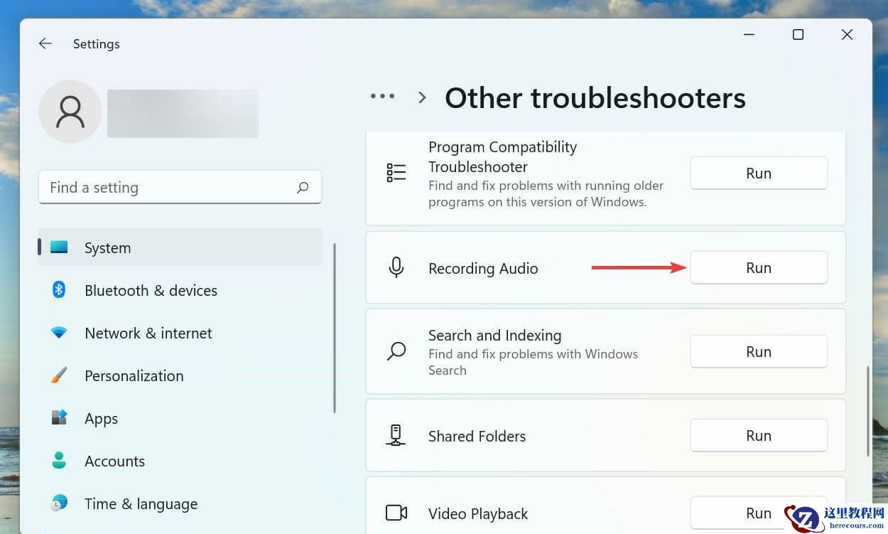Click the back arrow in Settings
Image resolution: width=888 pixels, height=534 pixels.
pos(45,43)
